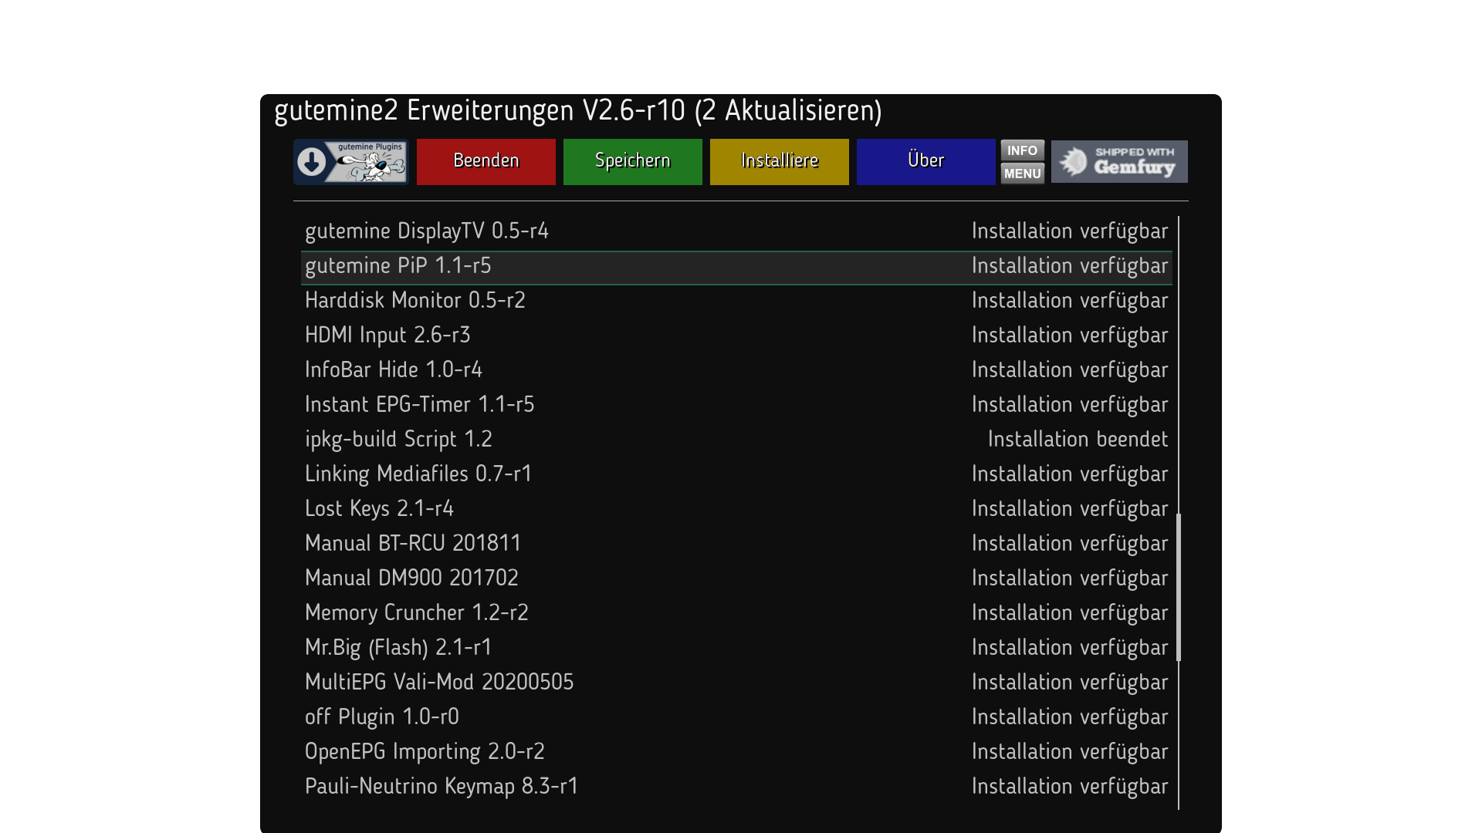Select the Lost Keys 2.1-r4 entry
This screenshot has height=833, width=1482.
[x=736, y=509]
